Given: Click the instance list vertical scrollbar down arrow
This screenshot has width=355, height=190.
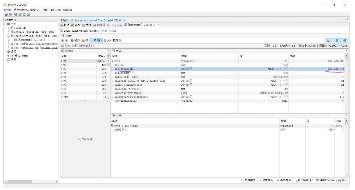Looking at the screenshot, I should pos(109,98).
